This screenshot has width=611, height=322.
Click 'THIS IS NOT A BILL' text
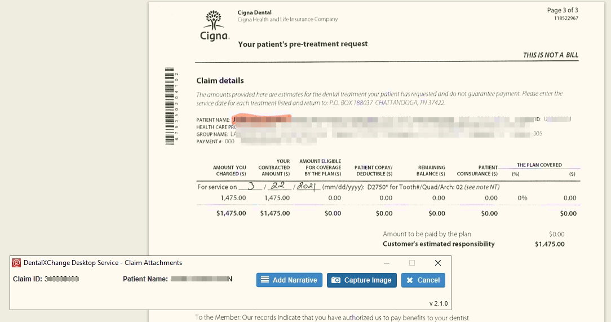(551, 55)
